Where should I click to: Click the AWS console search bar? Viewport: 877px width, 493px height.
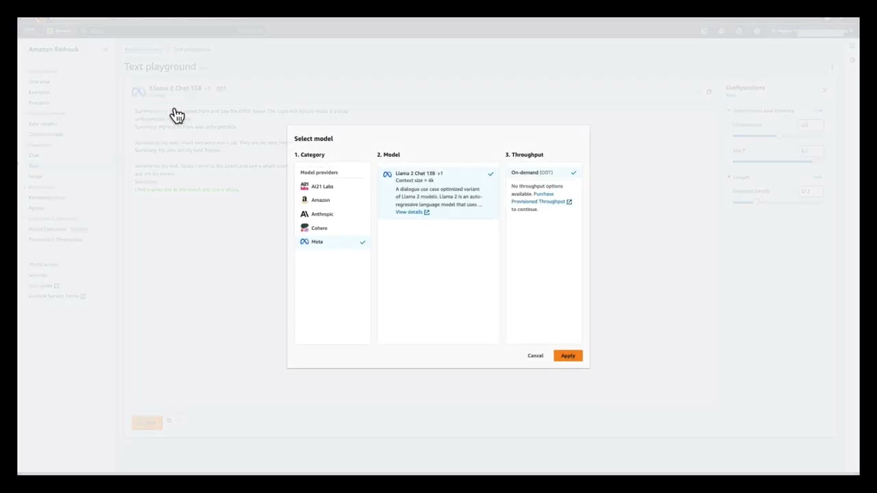(171, 31)
